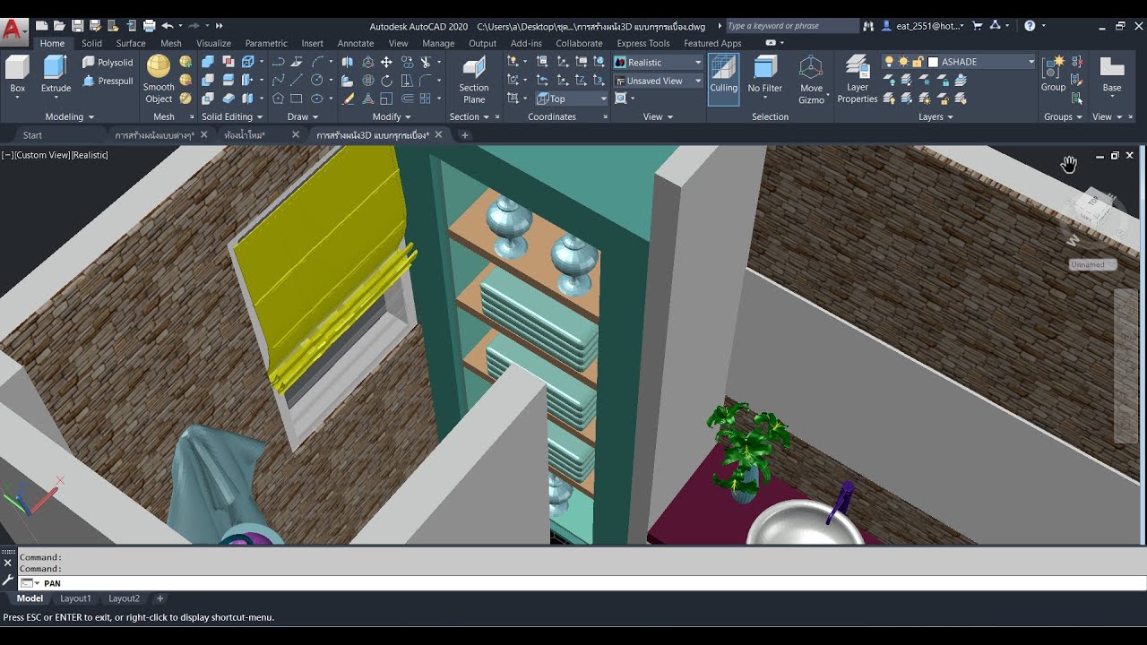Switch to the Annotate ribbon tab

pyautogui.click(x=356, y=43)
